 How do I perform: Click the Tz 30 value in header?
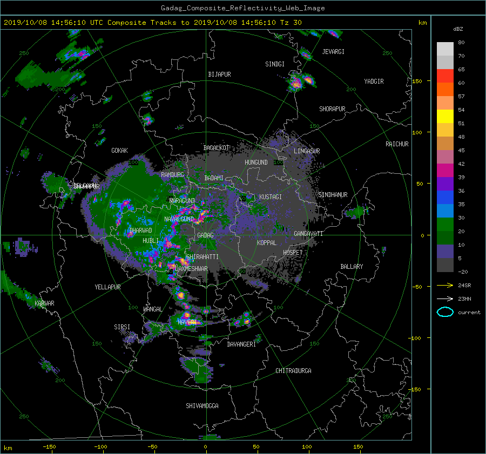click(291, 23)
